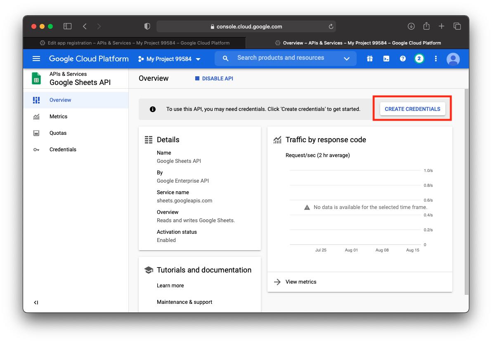Go forward with the browser forward arrow
Viewport: 492px width, 343px height.
99,26
